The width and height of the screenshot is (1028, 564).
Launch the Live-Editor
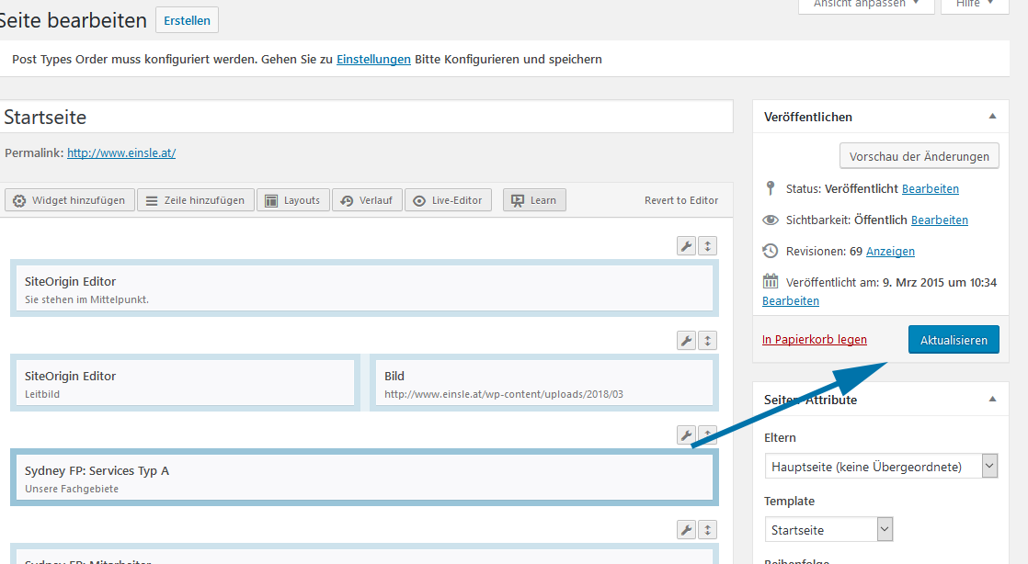(x=448, y=200)
